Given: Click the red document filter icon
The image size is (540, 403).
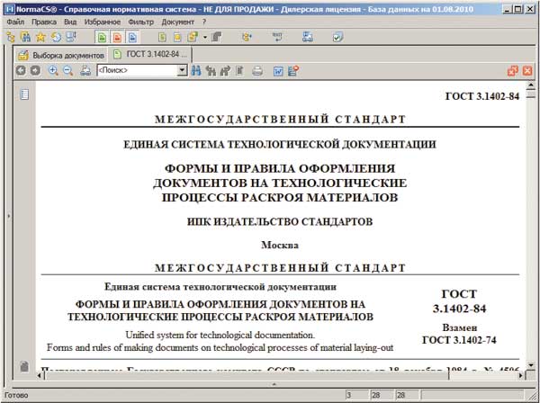Looking at the screenshot, I should [x=116, y=37].
